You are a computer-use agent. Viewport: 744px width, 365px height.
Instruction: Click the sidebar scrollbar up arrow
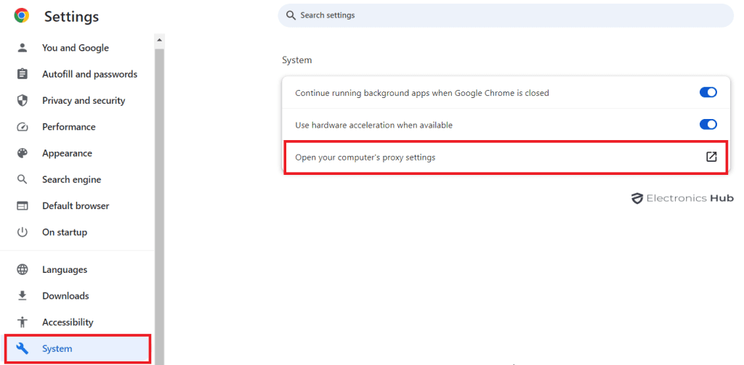click(x=159, y=40)
